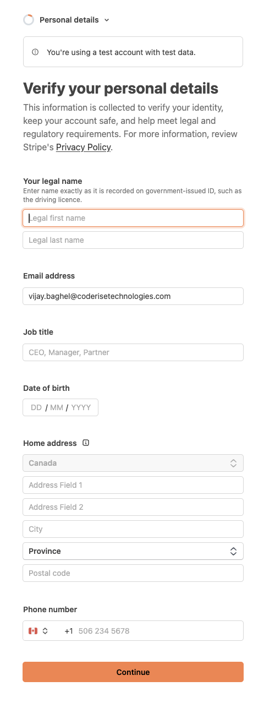Open the Personal details step menu
Screen dimensions: 264x719
tap(69, 20)
